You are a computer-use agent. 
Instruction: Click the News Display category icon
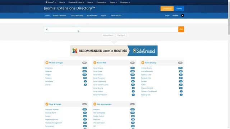click(x=143, y=63)
